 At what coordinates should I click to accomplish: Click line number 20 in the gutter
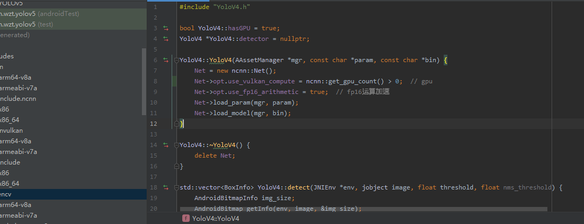click(x=154, y=209)
